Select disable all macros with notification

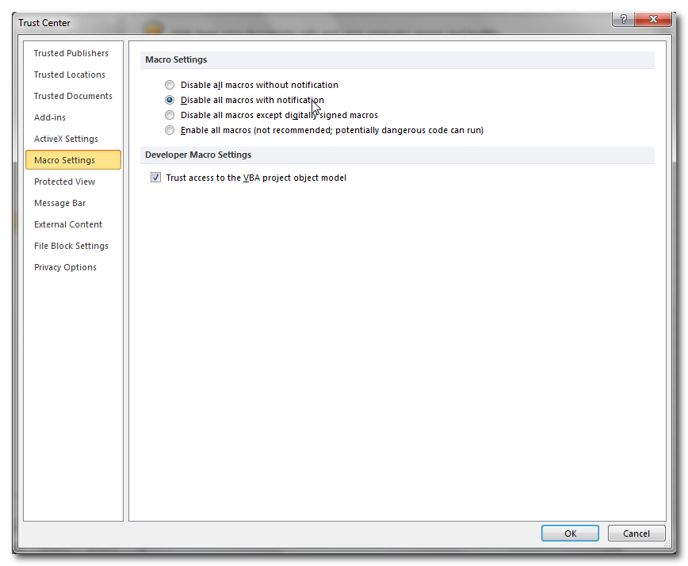(x=170, y=100)
